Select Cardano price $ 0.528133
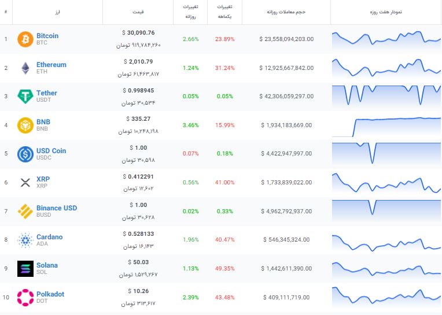The width and height of the screenshot is (442, 315). [x=138, y=234]
